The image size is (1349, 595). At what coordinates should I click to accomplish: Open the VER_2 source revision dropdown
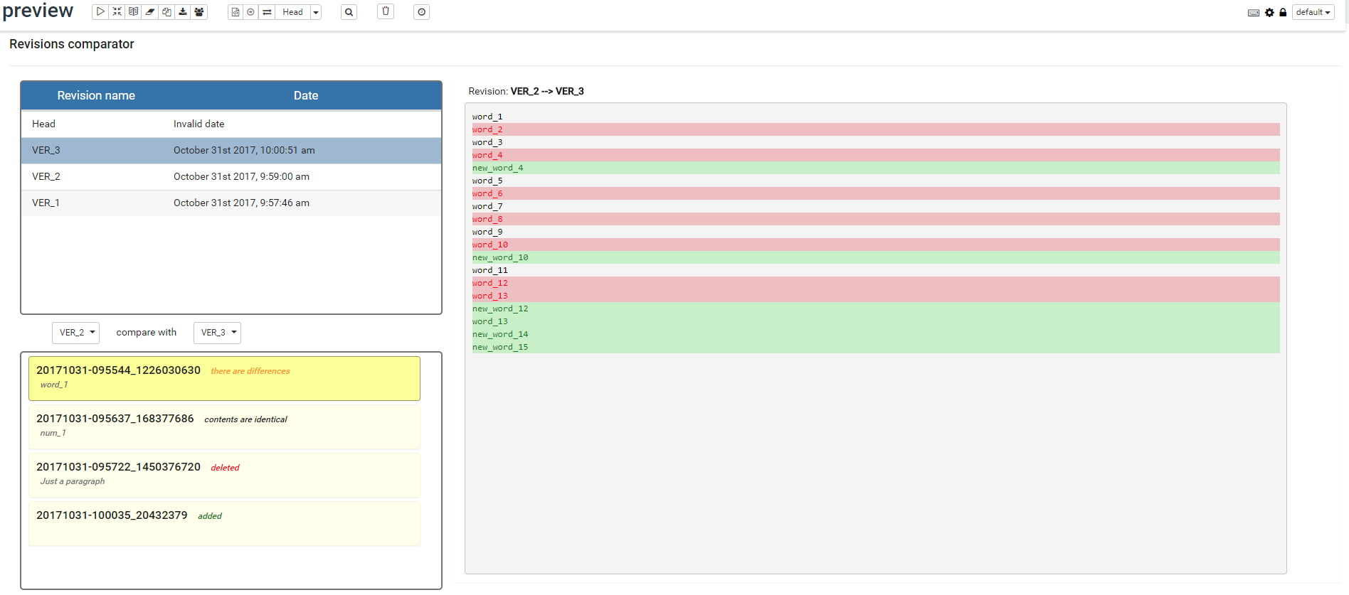pos(76,333)
